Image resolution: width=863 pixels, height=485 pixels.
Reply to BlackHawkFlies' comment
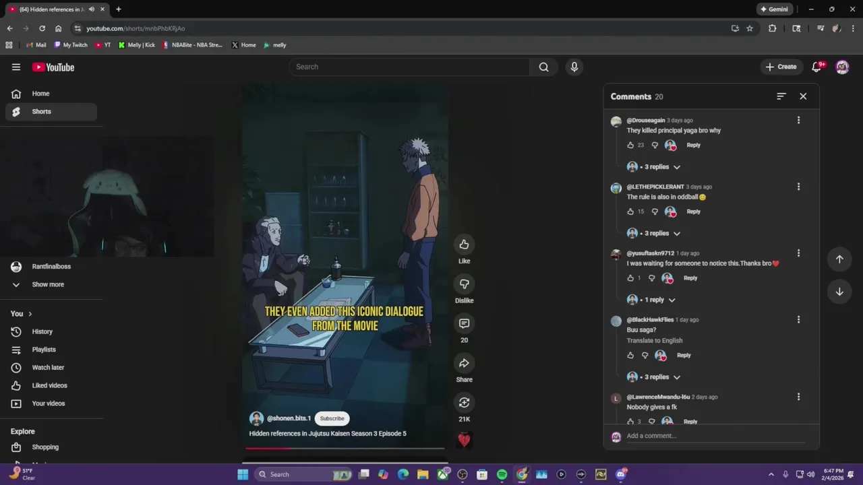click(684, 355)
